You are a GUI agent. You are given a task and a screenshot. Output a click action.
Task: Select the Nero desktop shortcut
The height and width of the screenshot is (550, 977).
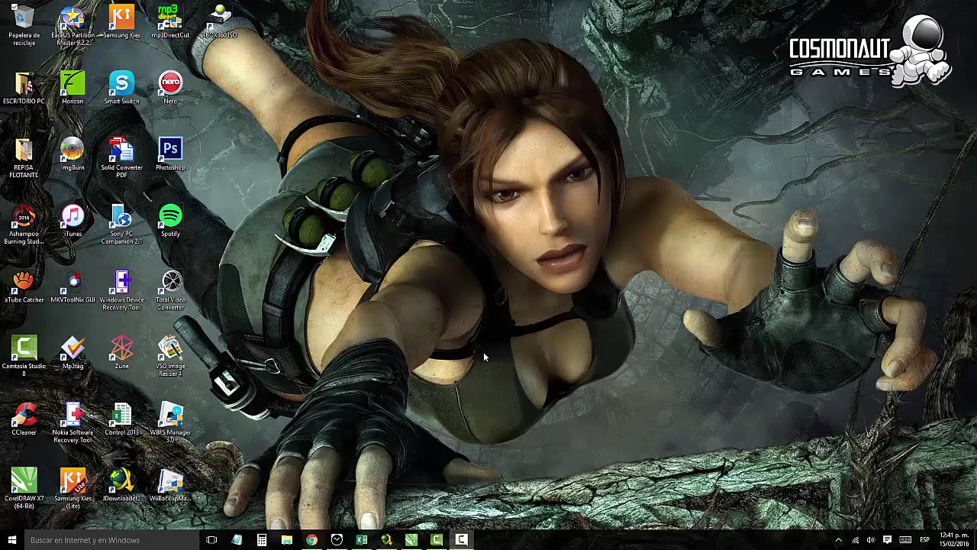click(170, 88)
